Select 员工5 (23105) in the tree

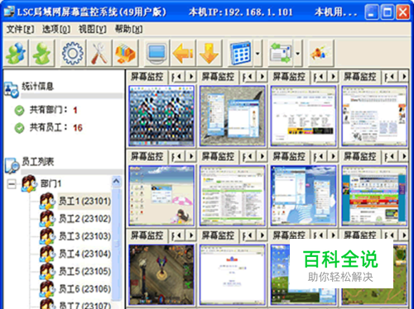pyautogui.click(x=84, y=271)
